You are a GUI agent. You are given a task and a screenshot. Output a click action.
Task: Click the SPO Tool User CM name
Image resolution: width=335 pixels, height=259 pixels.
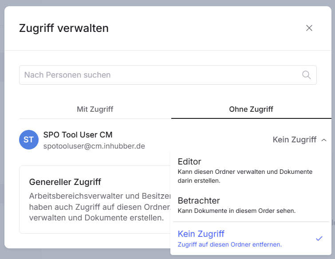tap(78, 134)
